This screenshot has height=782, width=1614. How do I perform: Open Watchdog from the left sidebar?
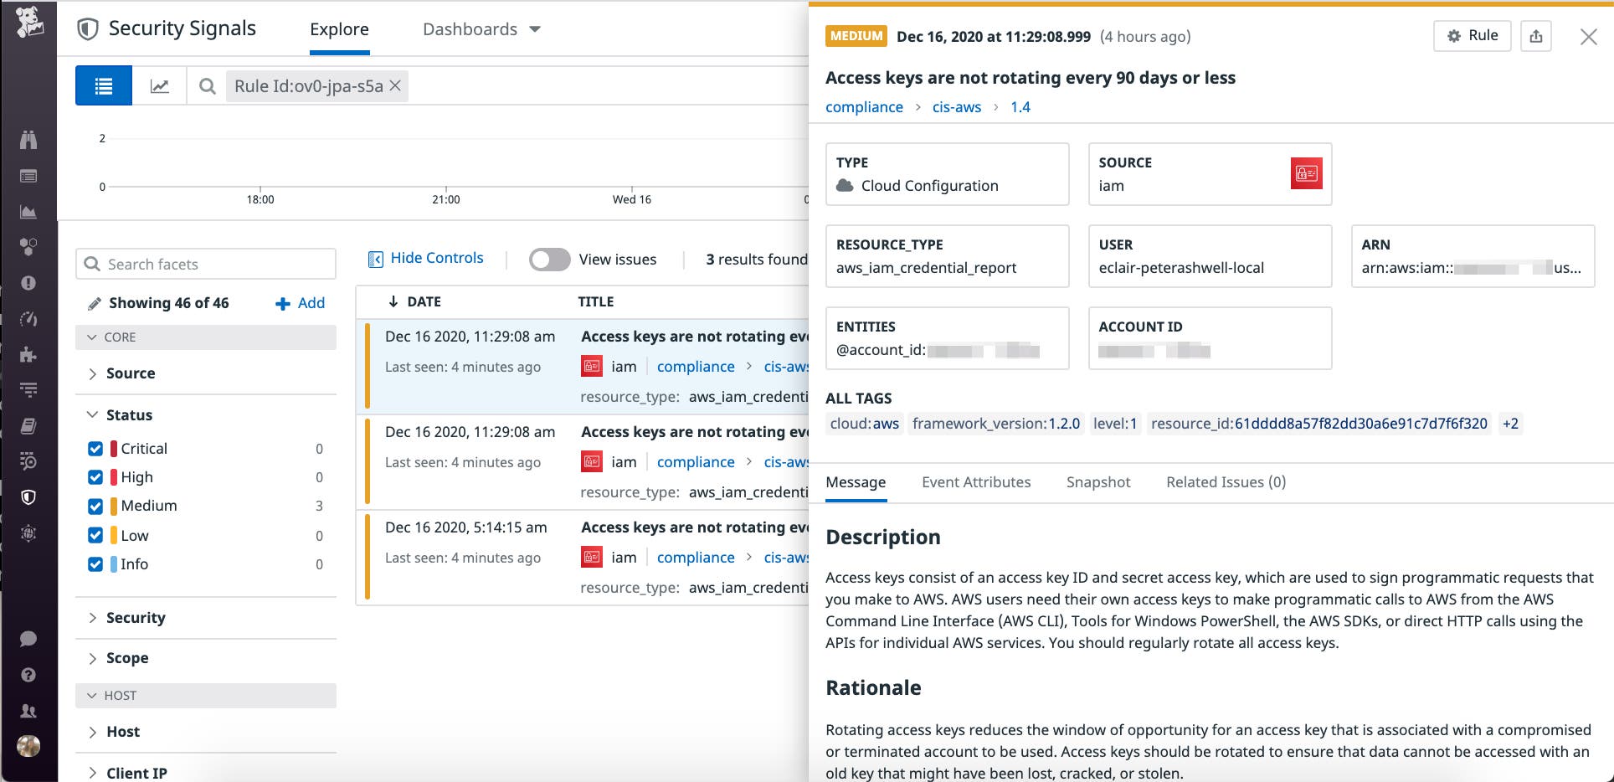(x=28, y=140)
